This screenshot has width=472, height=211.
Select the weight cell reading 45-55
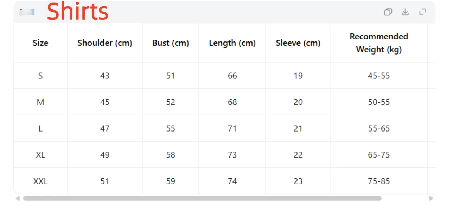coord(379,76)
